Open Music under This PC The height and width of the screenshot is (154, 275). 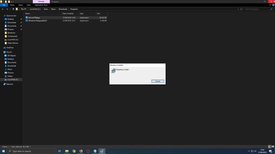coord(9,69)
